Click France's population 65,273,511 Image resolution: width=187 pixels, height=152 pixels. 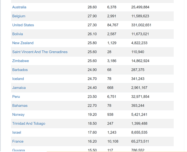tap(140, 142)
